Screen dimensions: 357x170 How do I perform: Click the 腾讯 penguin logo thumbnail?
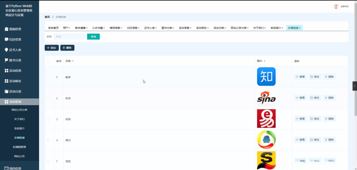pyautogui.click(x=266, y=140)
